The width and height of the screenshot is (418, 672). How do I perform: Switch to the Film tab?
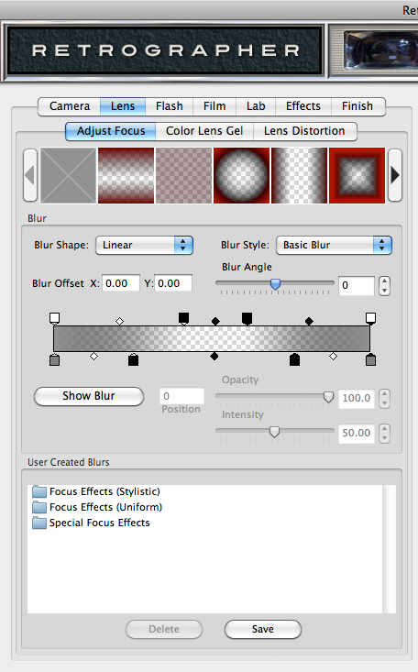click(x=214, y=105)
